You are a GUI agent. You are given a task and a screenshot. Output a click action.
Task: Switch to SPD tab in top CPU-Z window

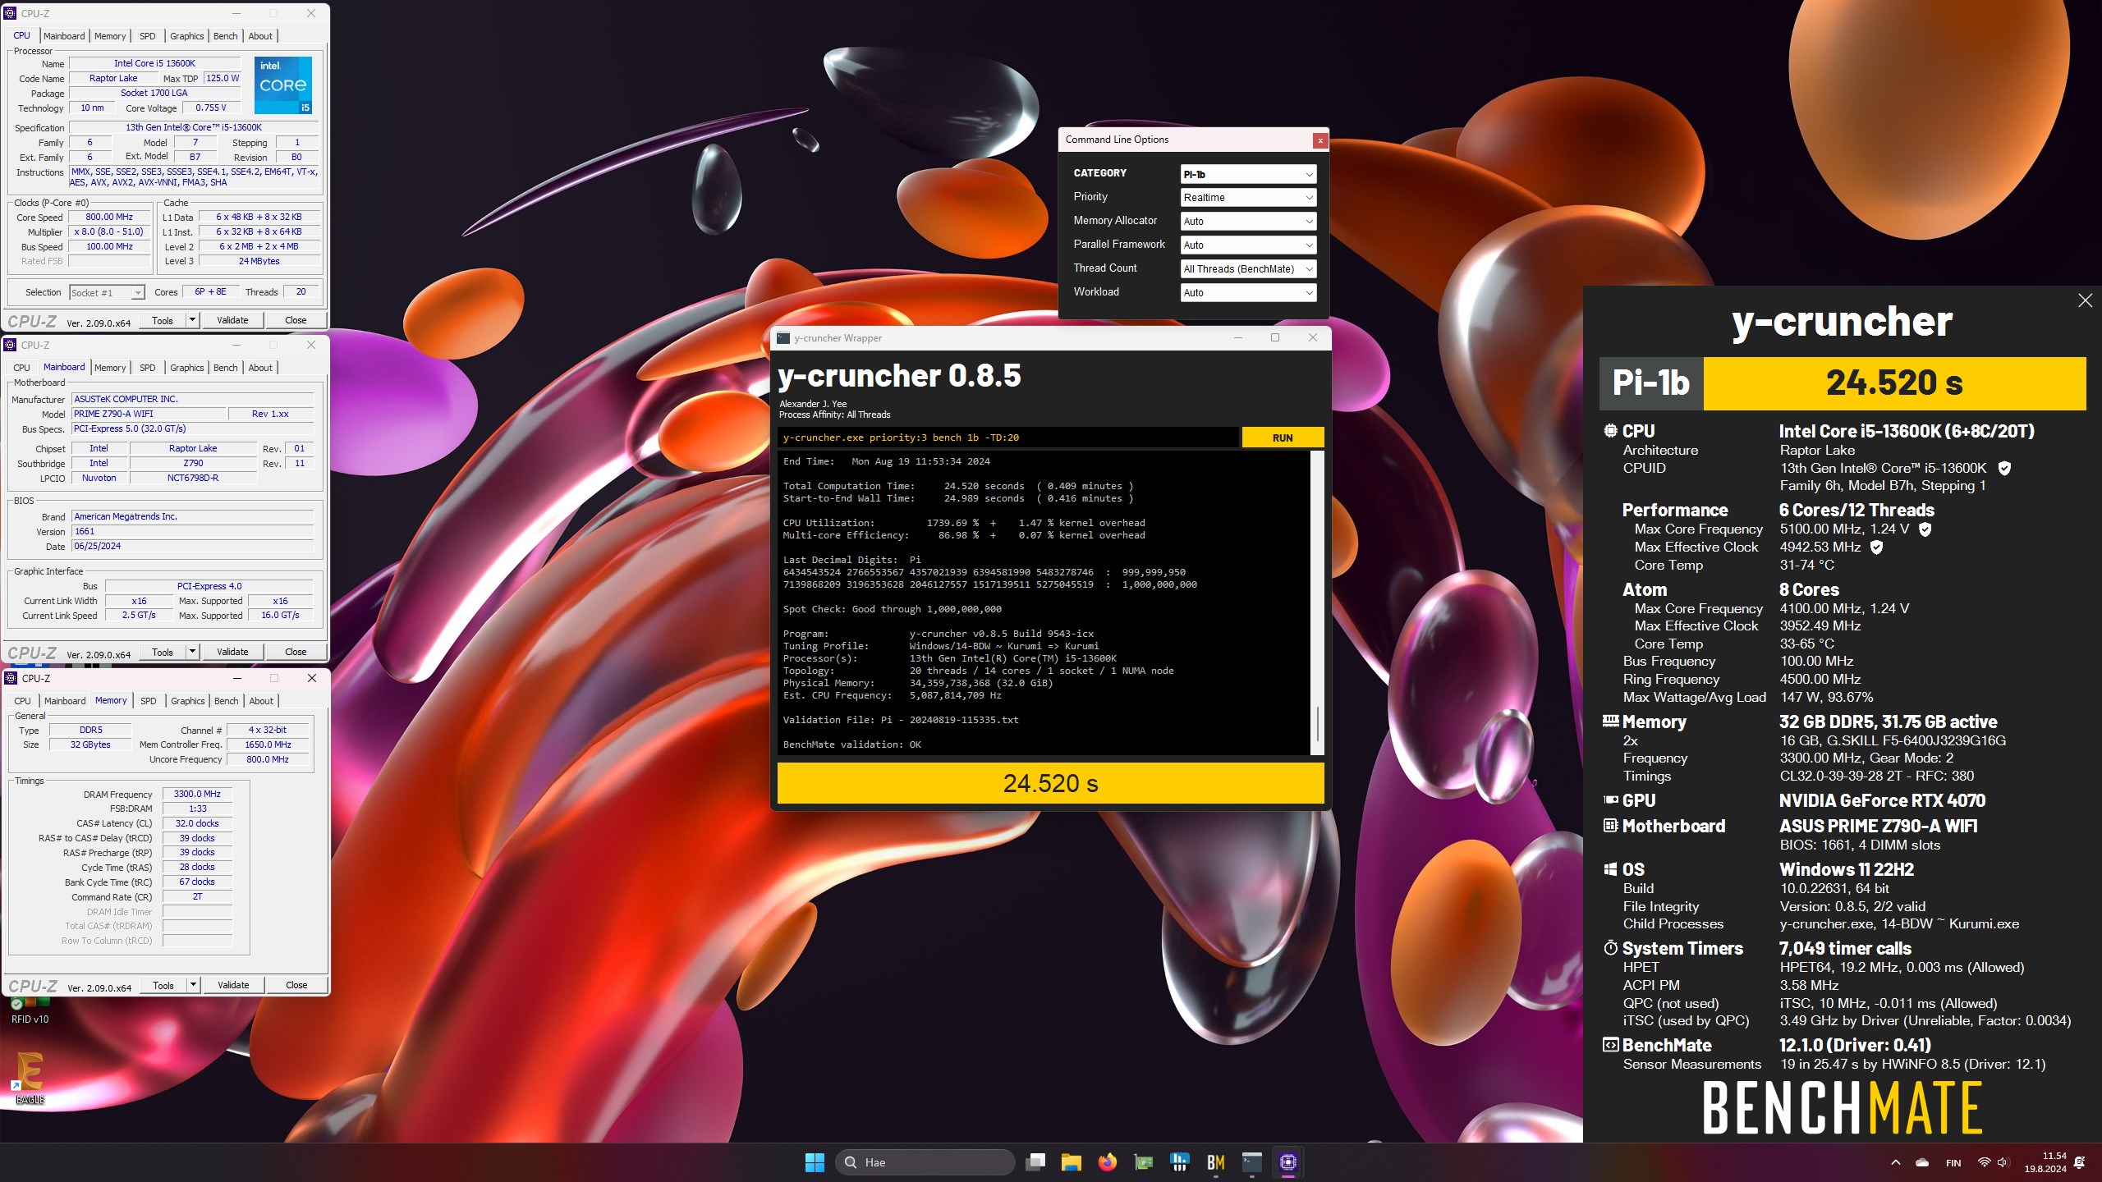148,36
